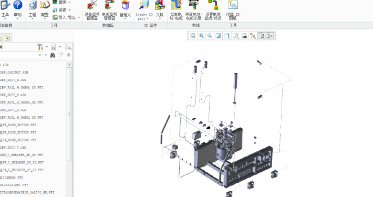Toggle the datum display filters button
The height and width of the screenshot is (197, 373).
click(x=253, y=36)
